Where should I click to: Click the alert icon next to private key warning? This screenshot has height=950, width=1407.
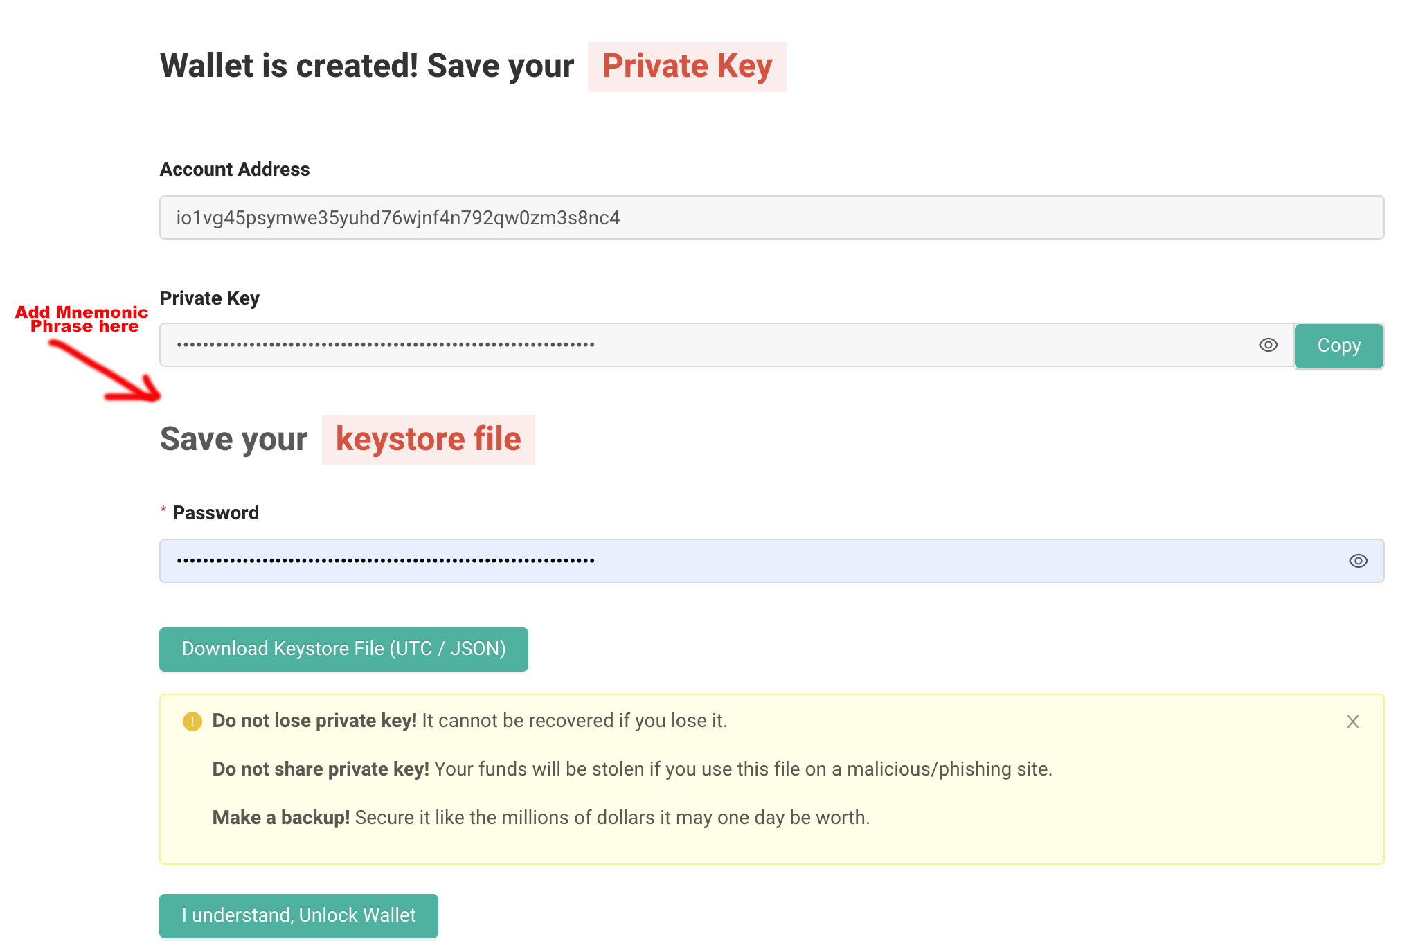pos(192,721)
